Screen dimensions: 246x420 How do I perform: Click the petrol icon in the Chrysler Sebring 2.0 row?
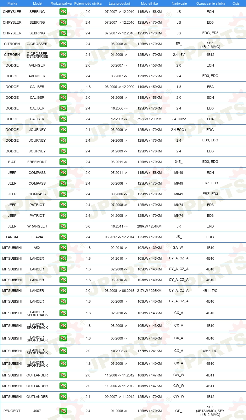pyautogui.click(x=63, y=12)
